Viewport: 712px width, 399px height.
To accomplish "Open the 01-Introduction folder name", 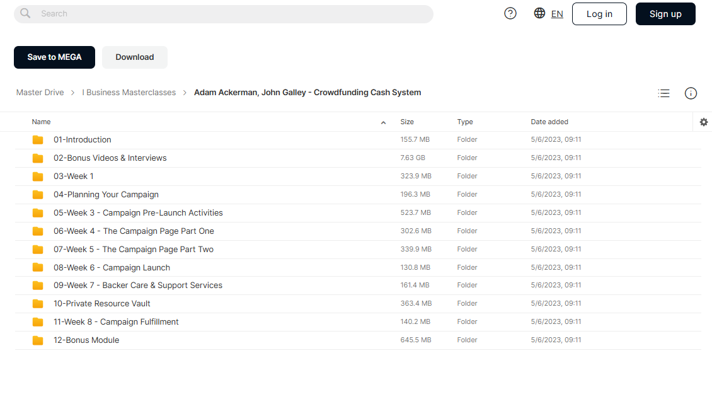I will 82,139.
